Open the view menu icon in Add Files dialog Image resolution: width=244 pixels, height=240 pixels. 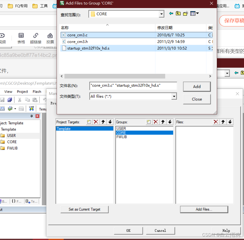(194, 14)
